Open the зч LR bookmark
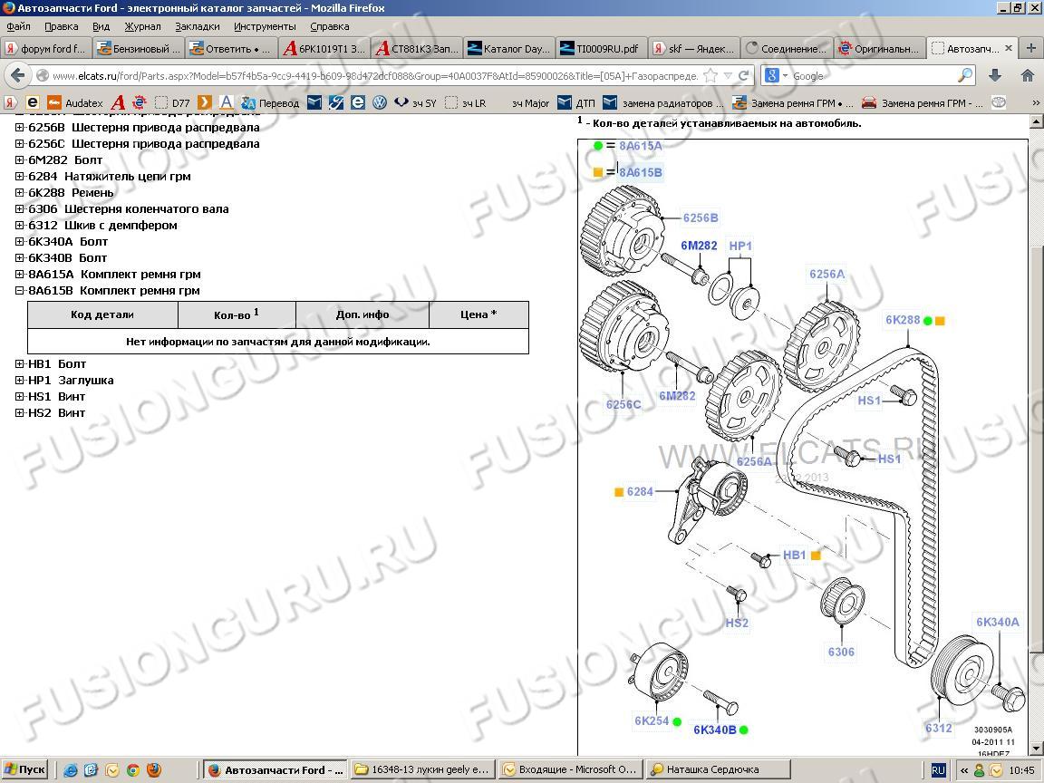 point(466,102)
